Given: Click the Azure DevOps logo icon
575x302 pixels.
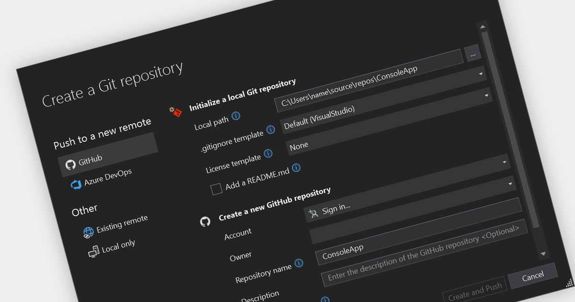Looking at the screenshot, I should pyautogui.click(x=76, y=184).
